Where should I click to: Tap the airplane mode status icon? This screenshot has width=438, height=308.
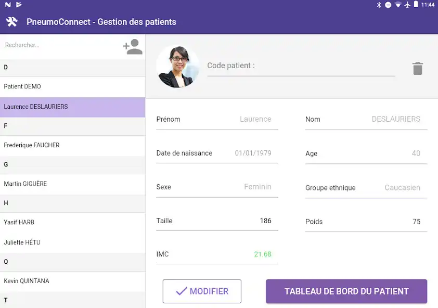[407, 5]
